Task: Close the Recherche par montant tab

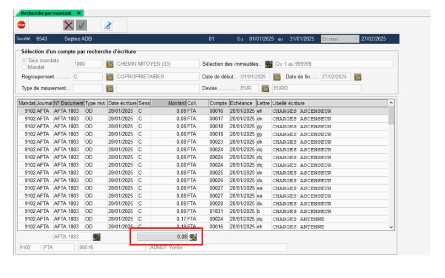Action: (x=80, y=13)
